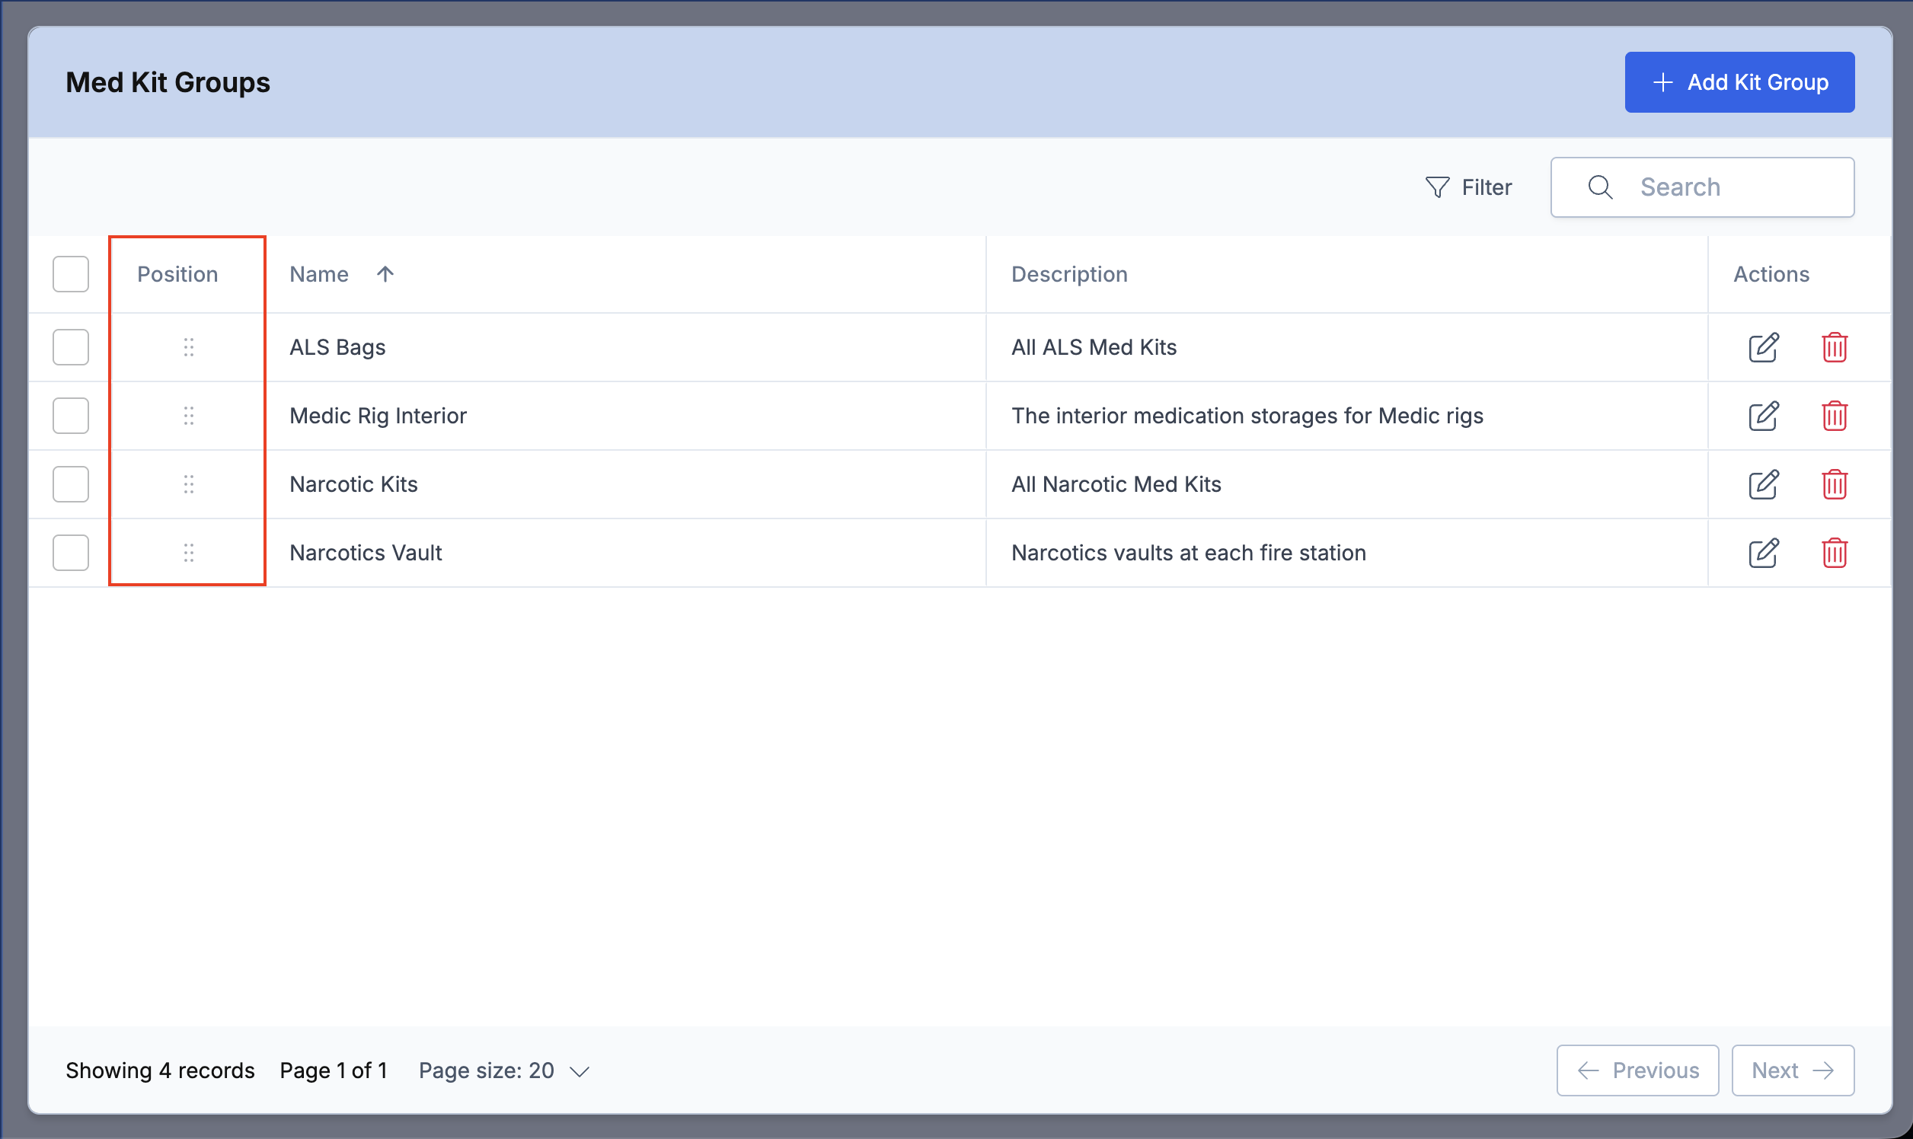Delete the ALS Bags kit group
Viewport: 1913px width, 1139px height.
[x=1834, y=347]
